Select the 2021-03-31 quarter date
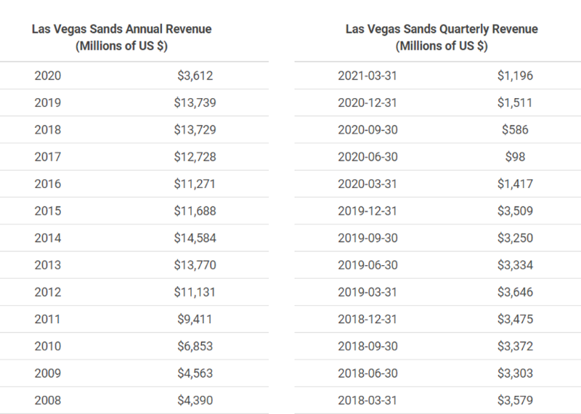The width and height of the screenshot is (581, 414). (x=367, y=75)
